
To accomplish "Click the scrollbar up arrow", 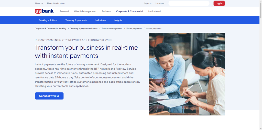I will 261,1.
